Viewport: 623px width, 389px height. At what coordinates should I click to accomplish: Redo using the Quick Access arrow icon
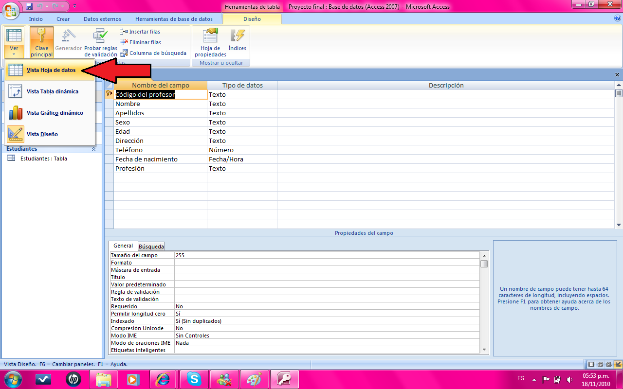(x=55, y=6)
